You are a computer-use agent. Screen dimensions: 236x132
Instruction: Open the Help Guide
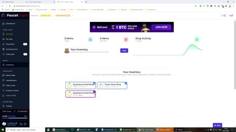[11, 85]
